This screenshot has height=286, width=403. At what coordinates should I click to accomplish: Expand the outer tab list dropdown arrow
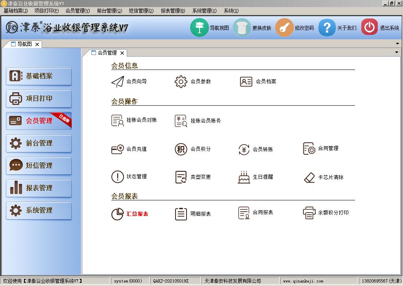pos(397,44)
